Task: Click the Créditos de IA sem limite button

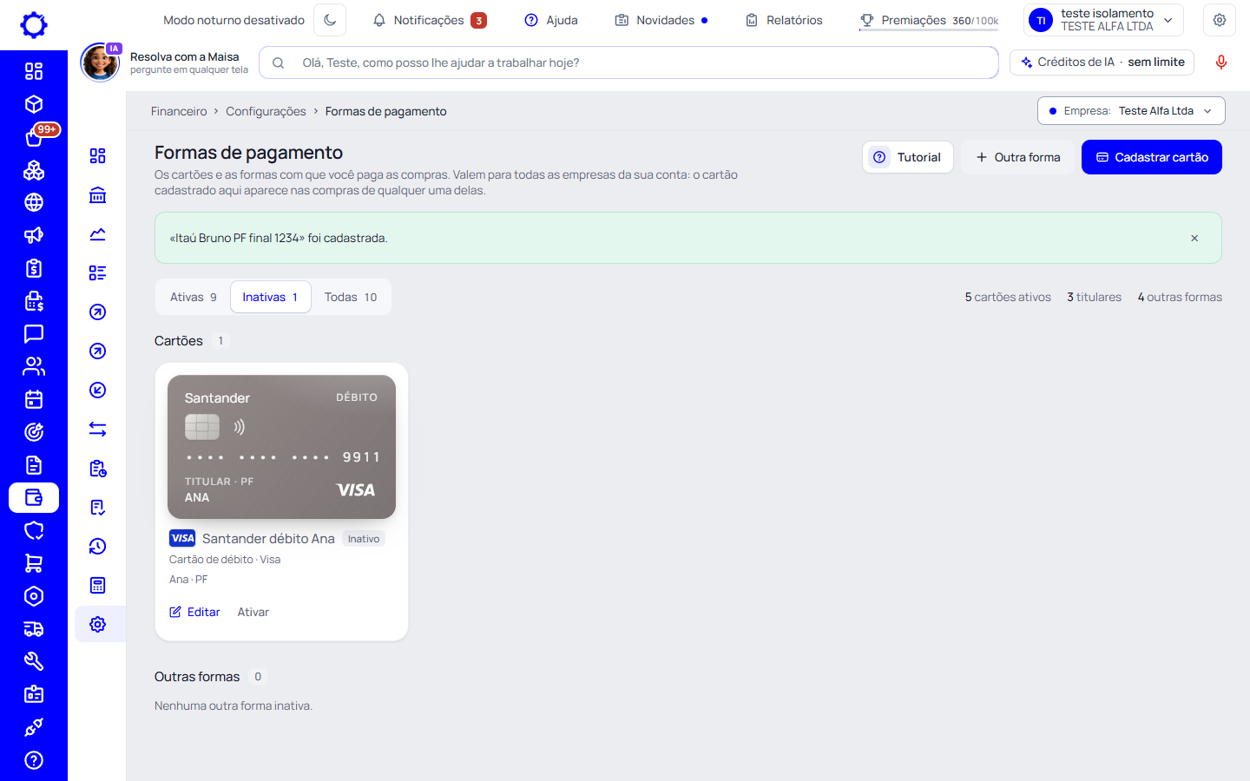Action: pos(1102,62)
